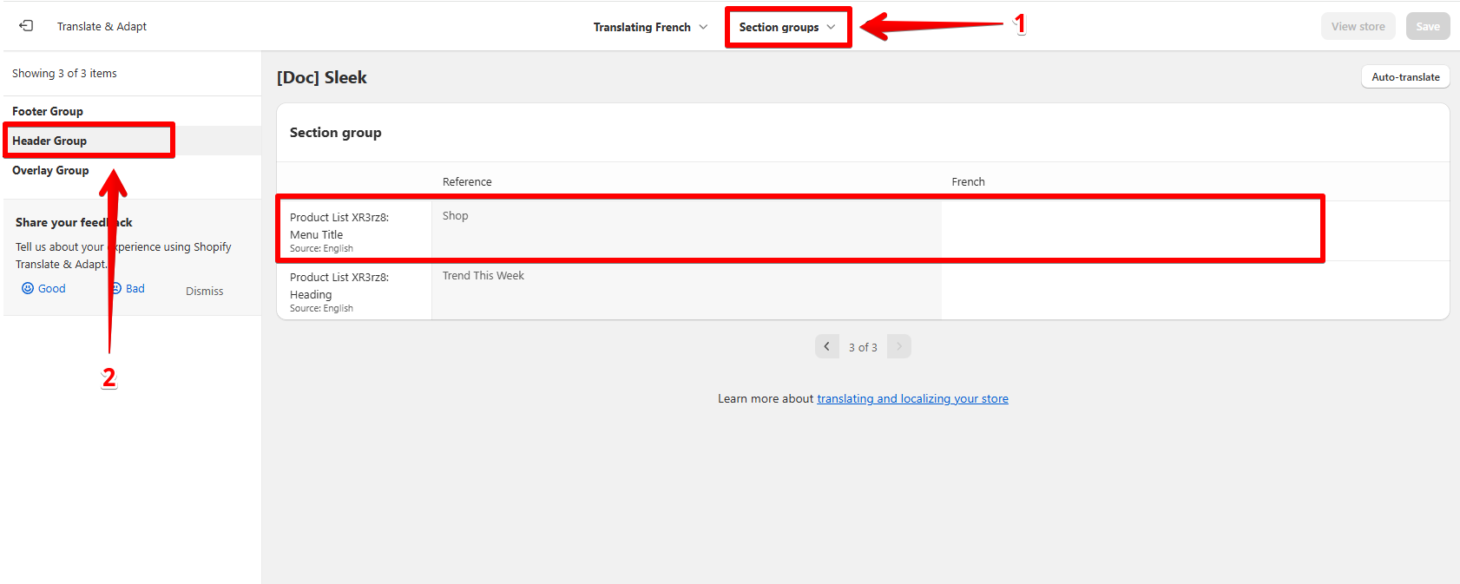Click the Auto-translate button

(x=1404, y=77)
